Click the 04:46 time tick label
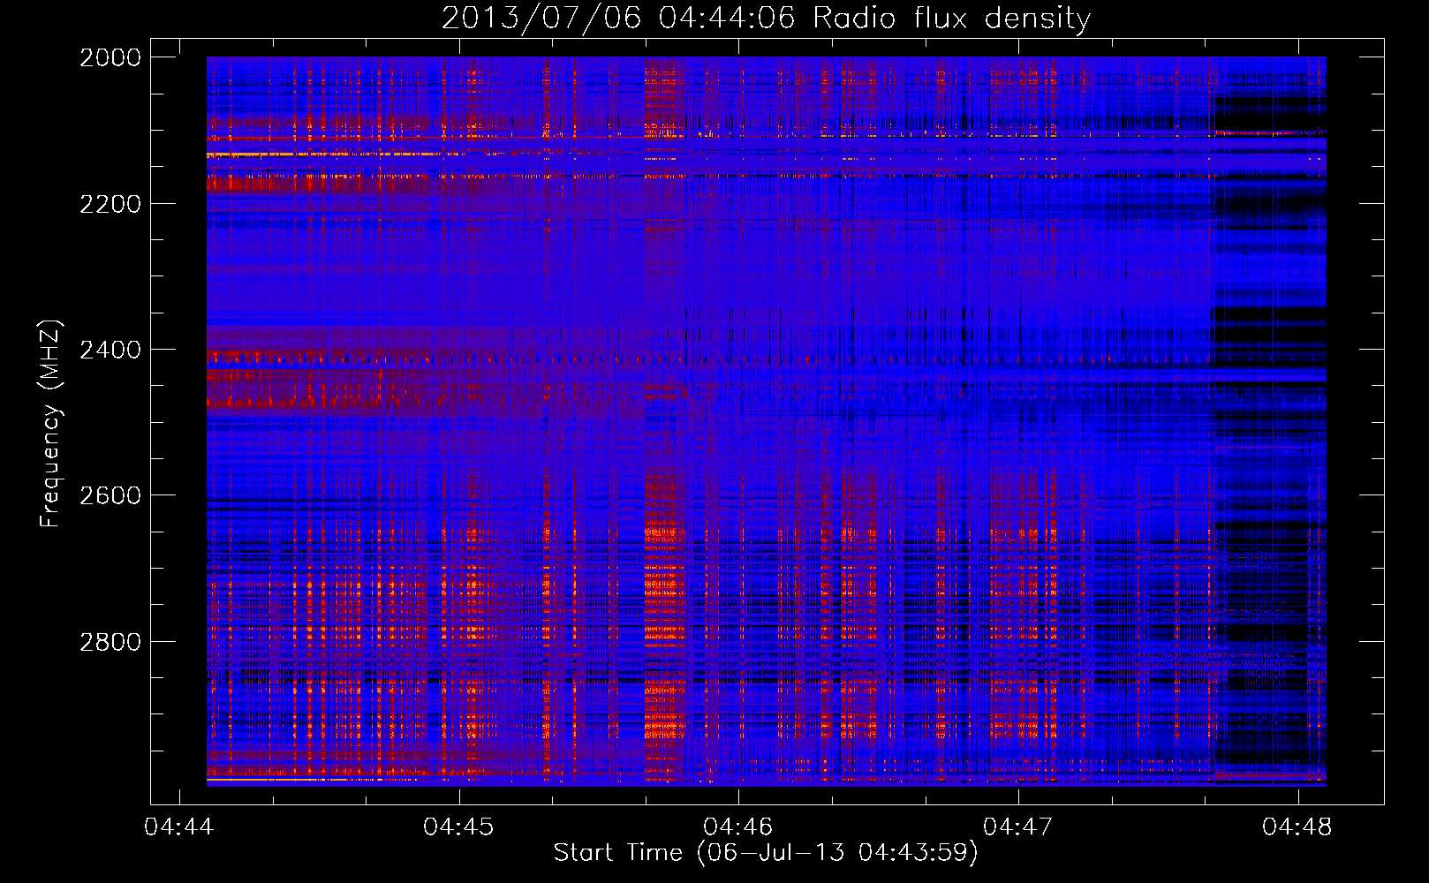Screen dimensions: 1429x883 pyautogui.click(x=738, y=826)
